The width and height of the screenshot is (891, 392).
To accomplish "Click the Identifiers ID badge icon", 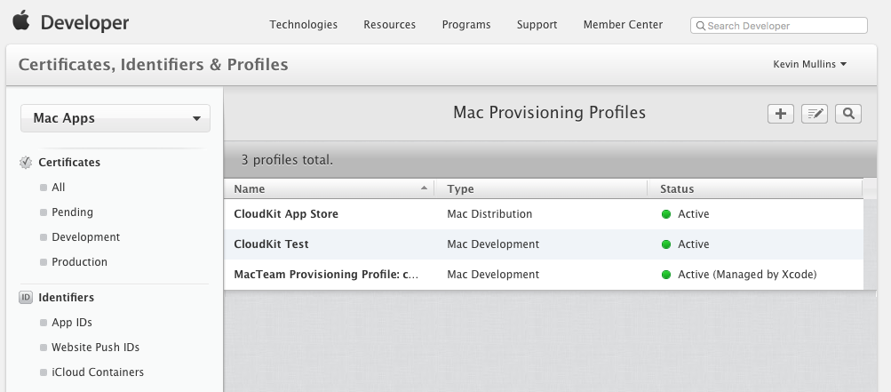I will tap(26, 298).
